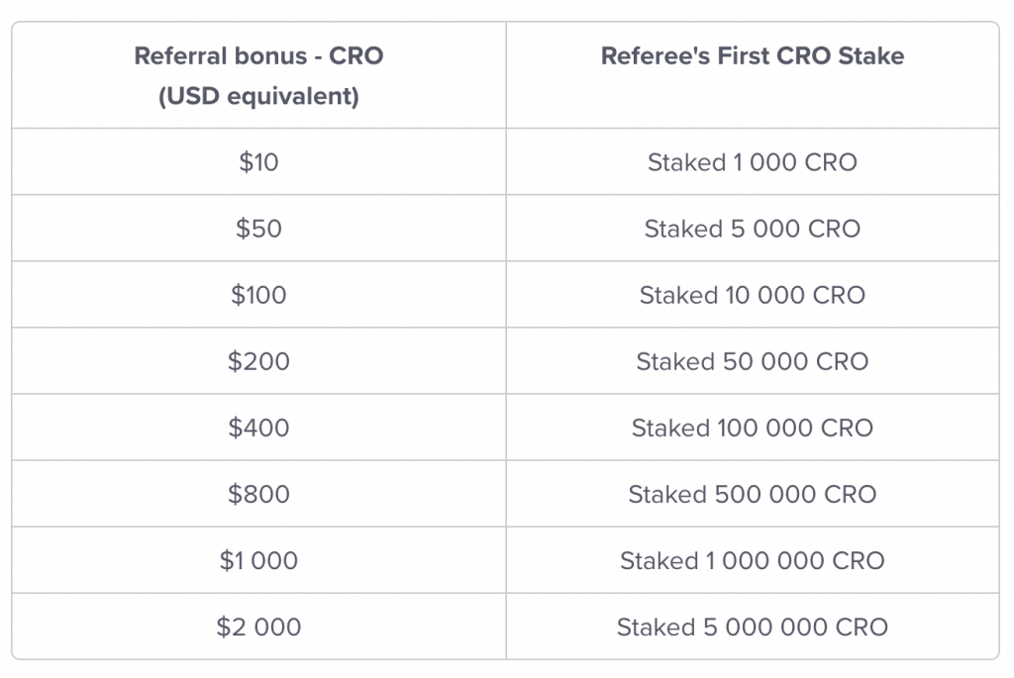The width and height of the screenshot is (1014, 678).
Task: Select the $1 000 bonus cell
Action: pos(258,560)
